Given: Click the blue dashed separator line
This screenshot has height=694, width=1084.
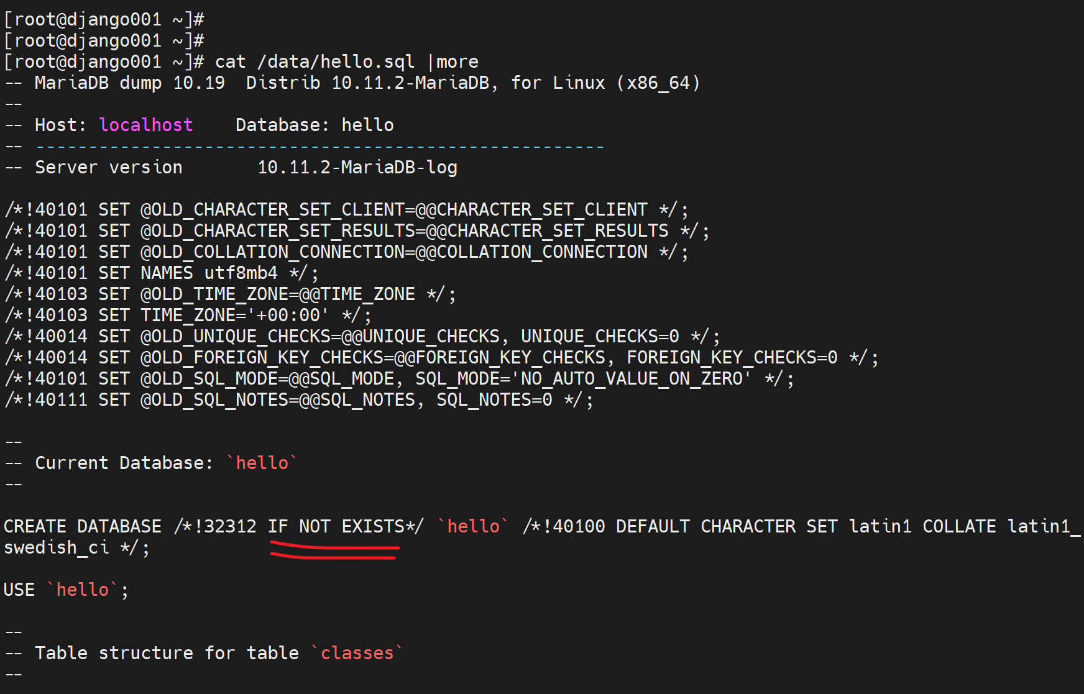Looking at the screenshot, I should tap(319, 147).
